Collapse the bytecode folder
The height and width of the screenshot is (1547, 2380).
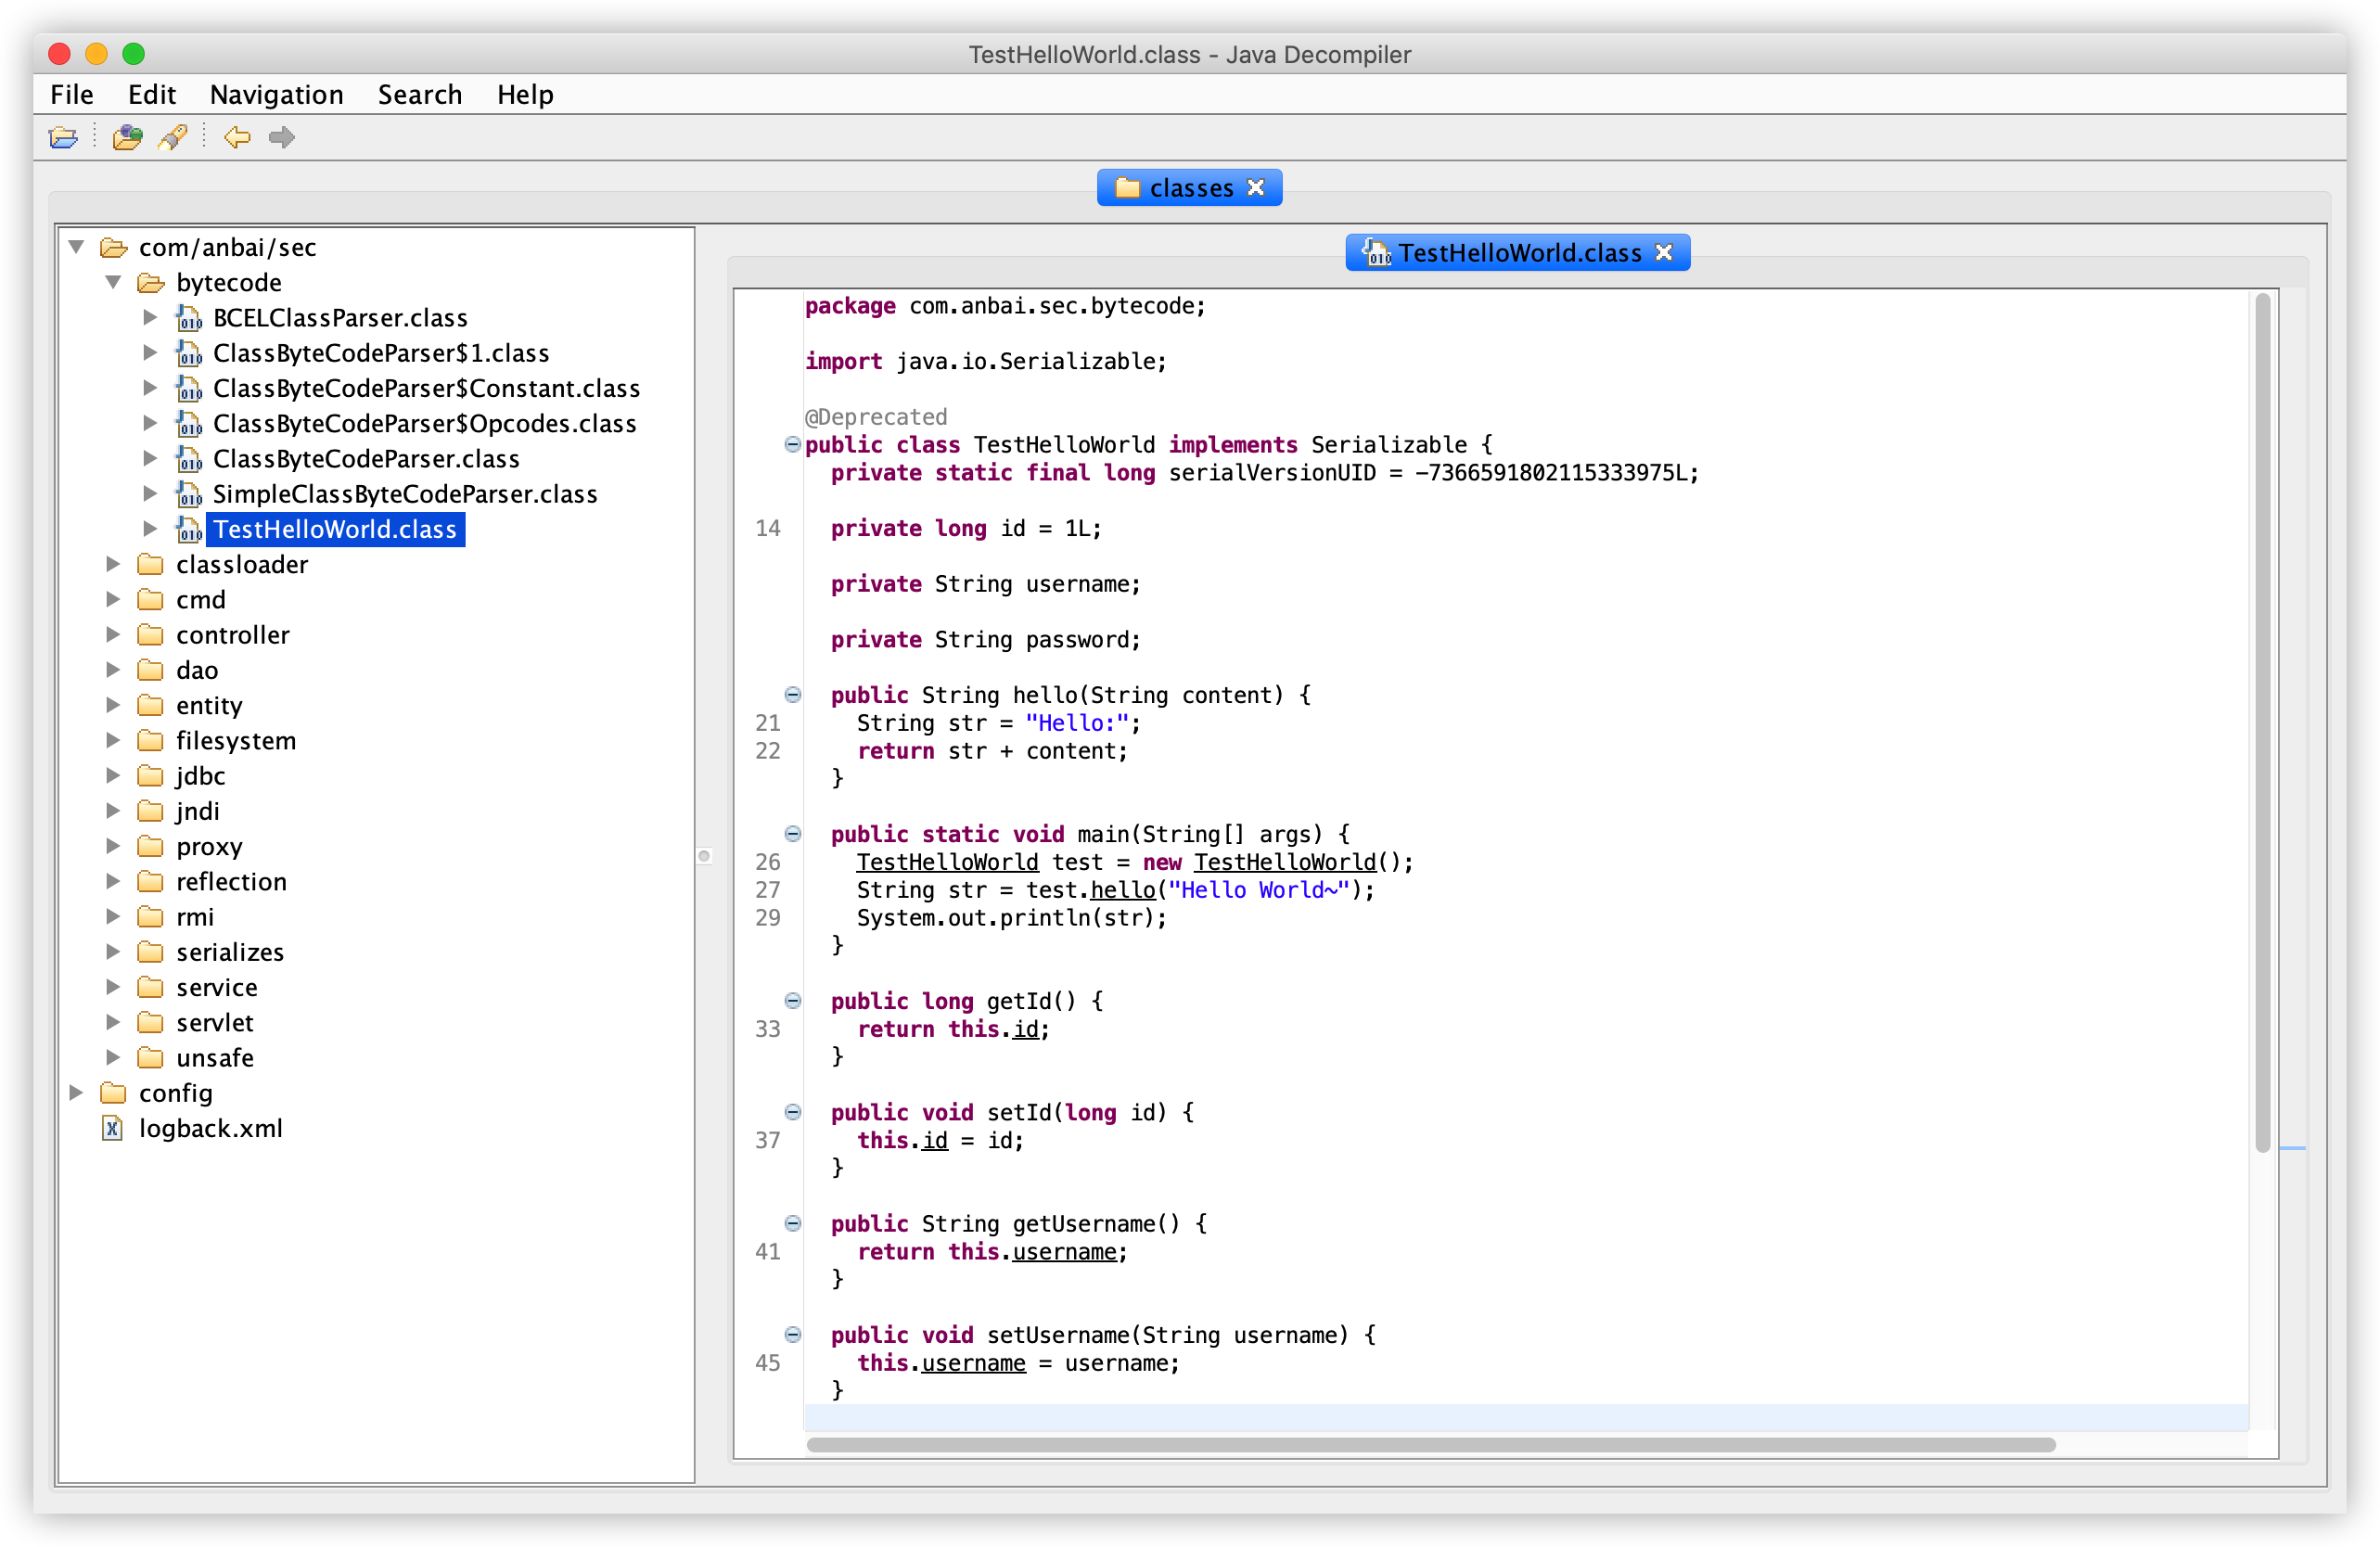[113, 282]
